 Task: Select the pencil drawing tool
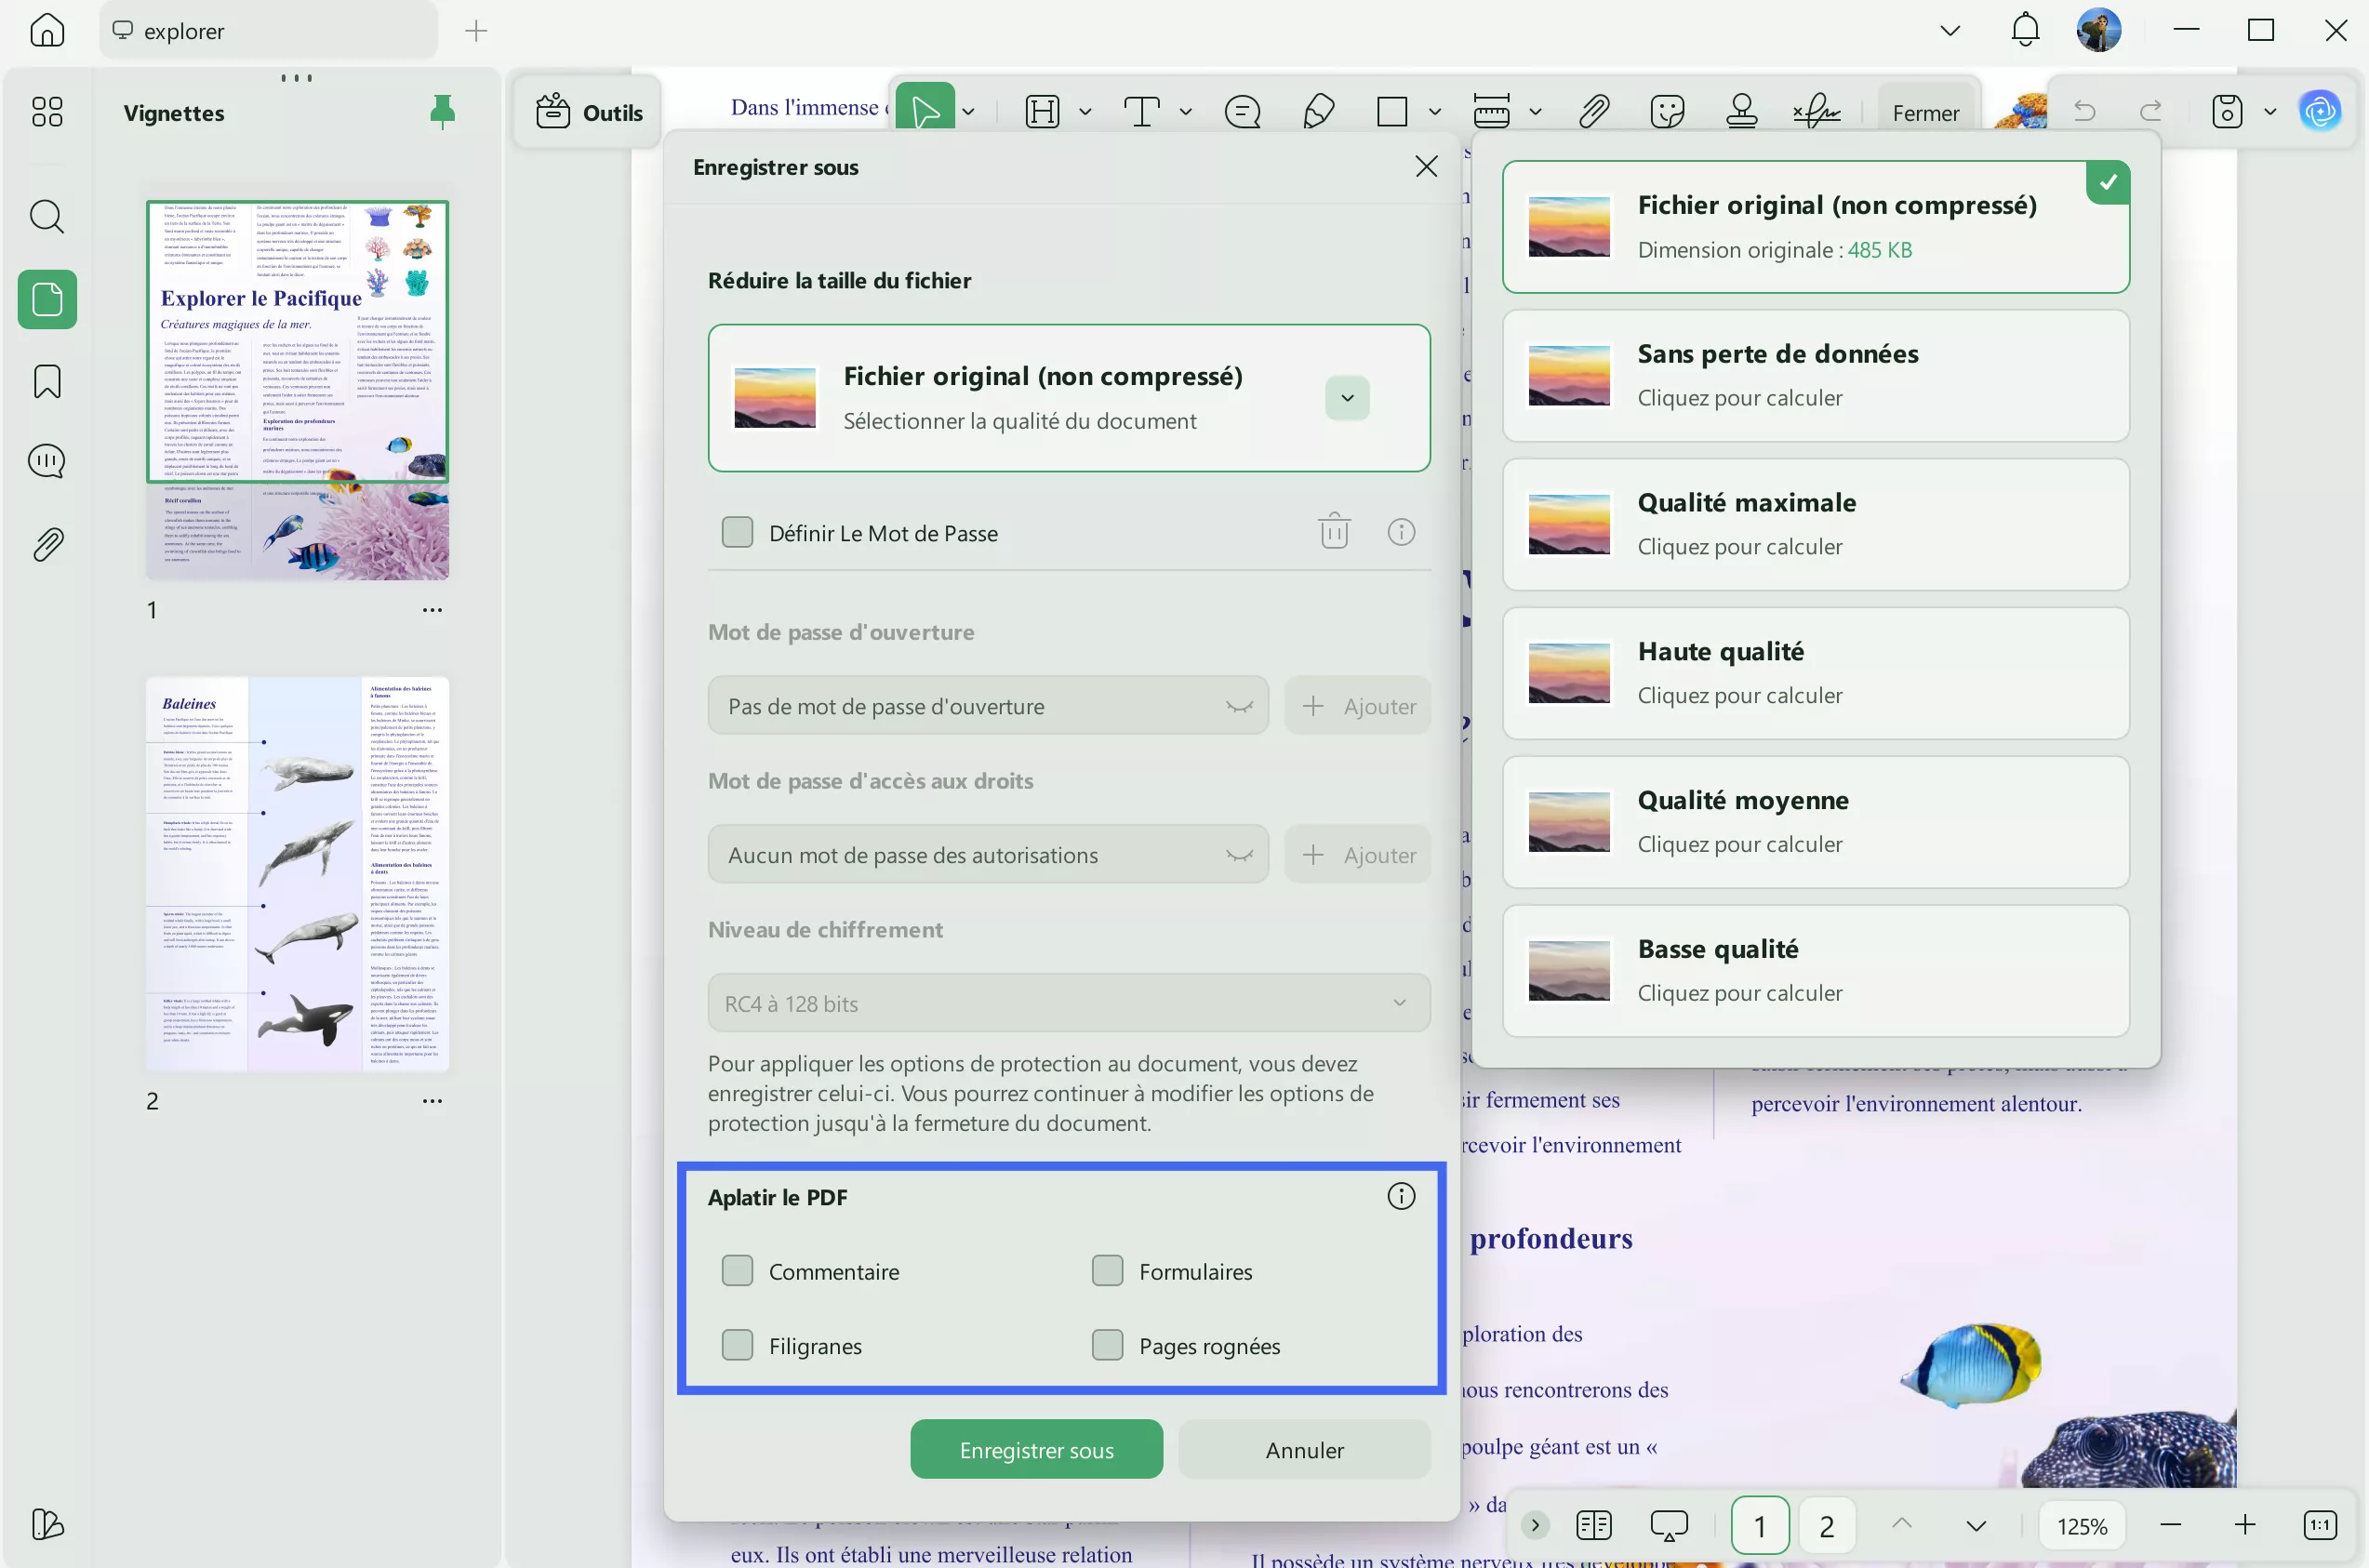point(1319,111)
